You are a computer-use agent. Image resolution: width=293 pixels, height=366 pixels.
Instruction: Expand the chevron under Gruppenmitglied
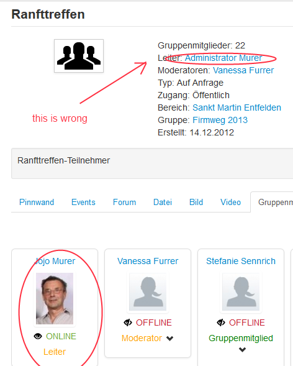pyautogui.click(x=243, y=349)
